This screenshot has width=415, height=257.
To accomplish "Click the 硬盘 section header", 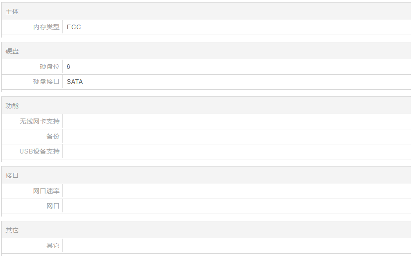I will coord(12,51).
